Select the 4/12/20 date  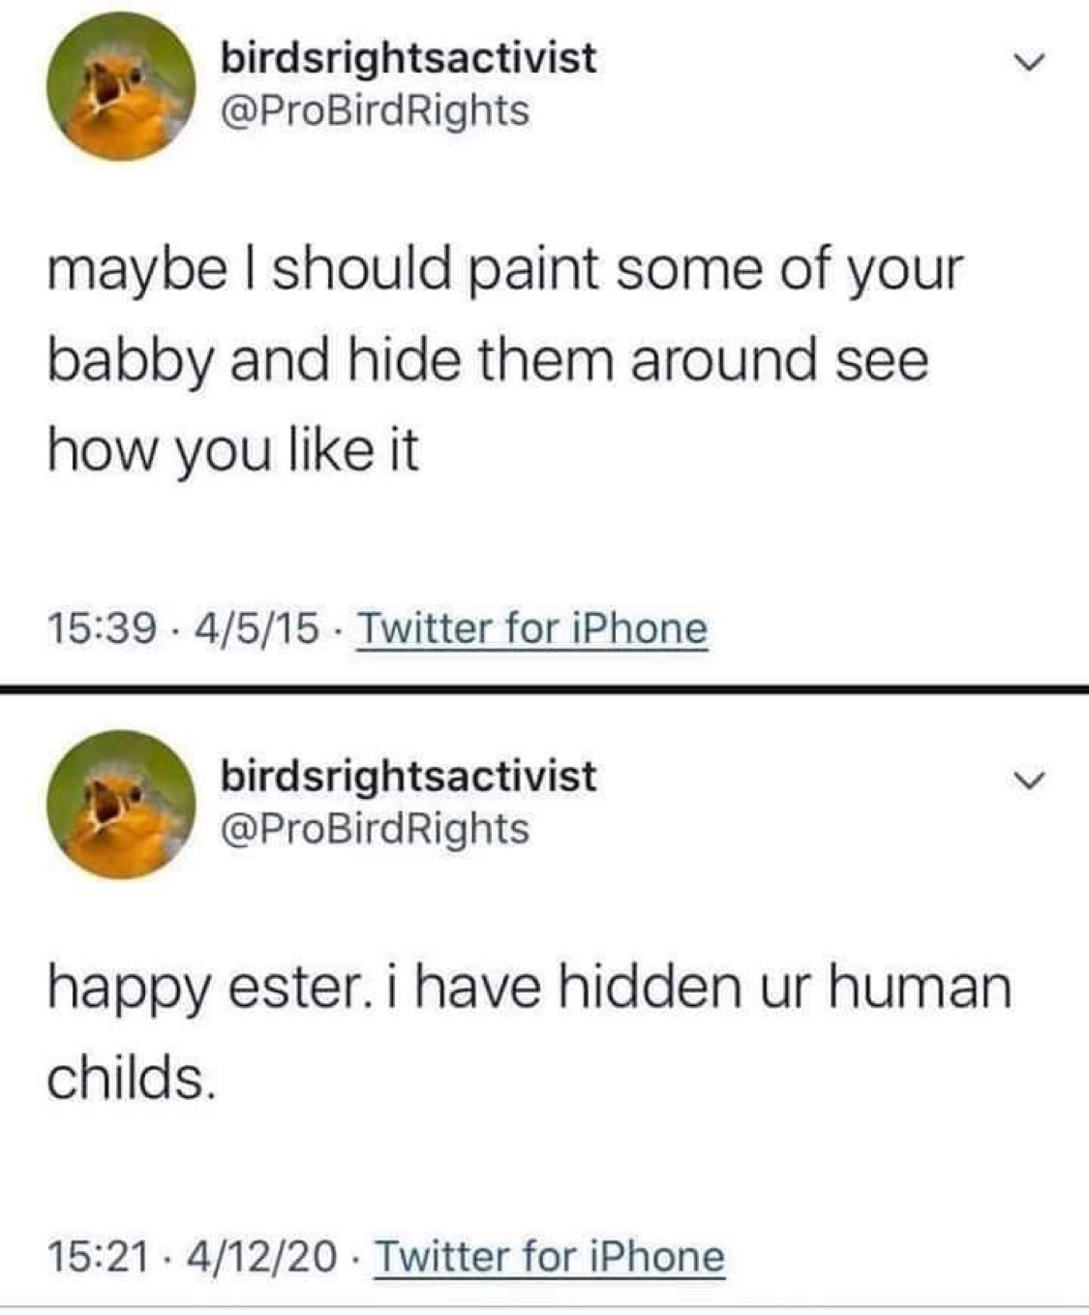[x=263, y=1258]
